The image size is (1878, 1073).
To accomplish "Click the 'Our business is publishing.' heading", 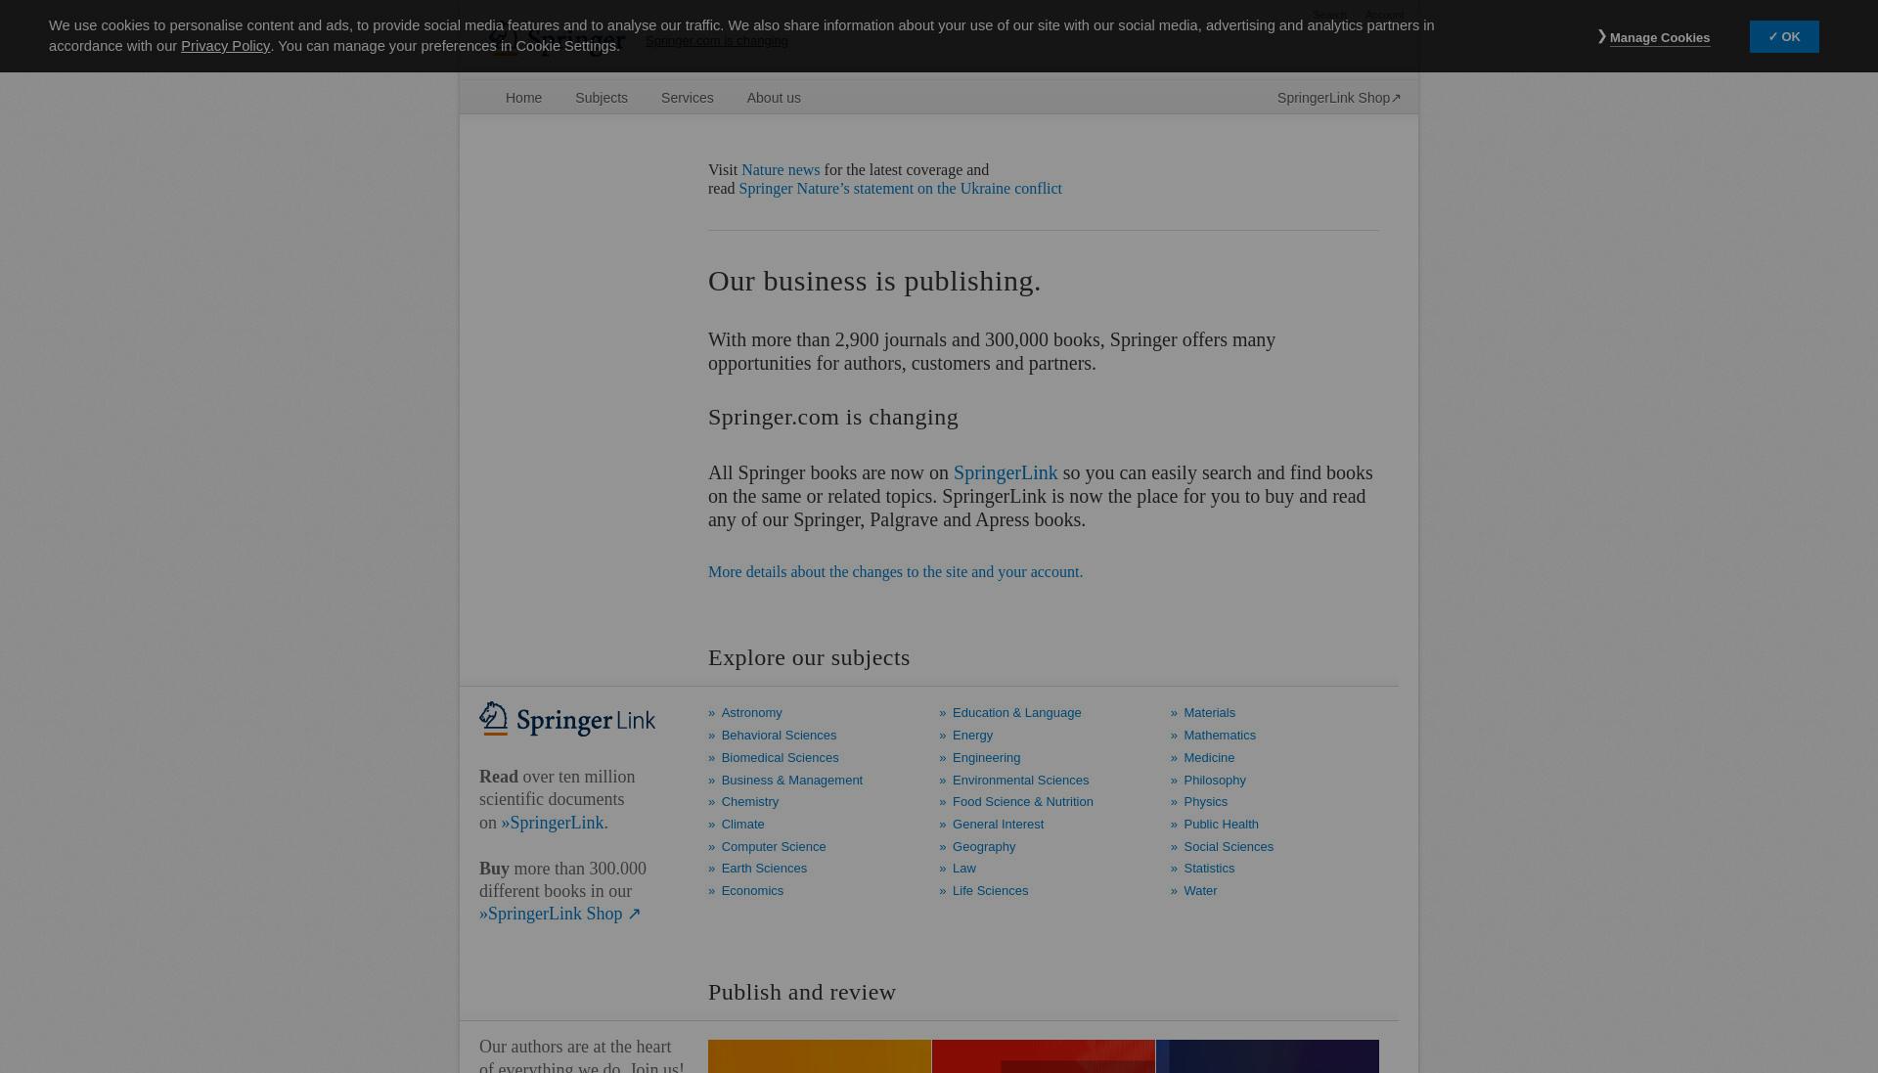I will pos(874,282).
